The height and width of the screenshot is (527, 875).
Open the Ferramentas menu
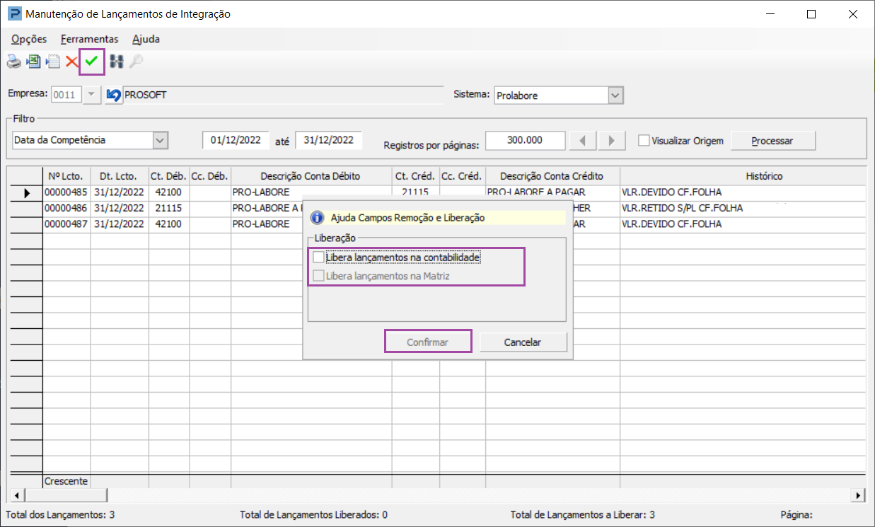coord(90,39)
